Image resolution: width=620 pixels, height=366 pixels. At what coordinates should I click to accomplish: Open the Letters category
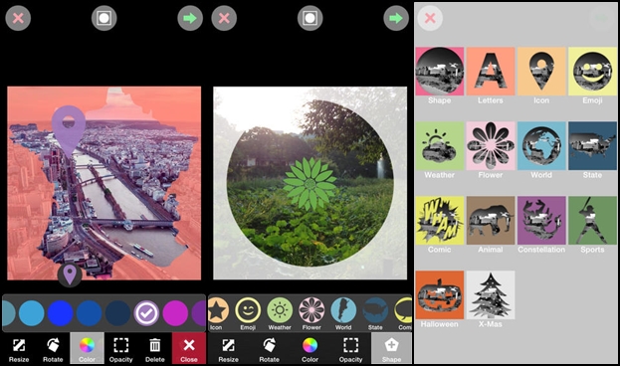(491, 76)
